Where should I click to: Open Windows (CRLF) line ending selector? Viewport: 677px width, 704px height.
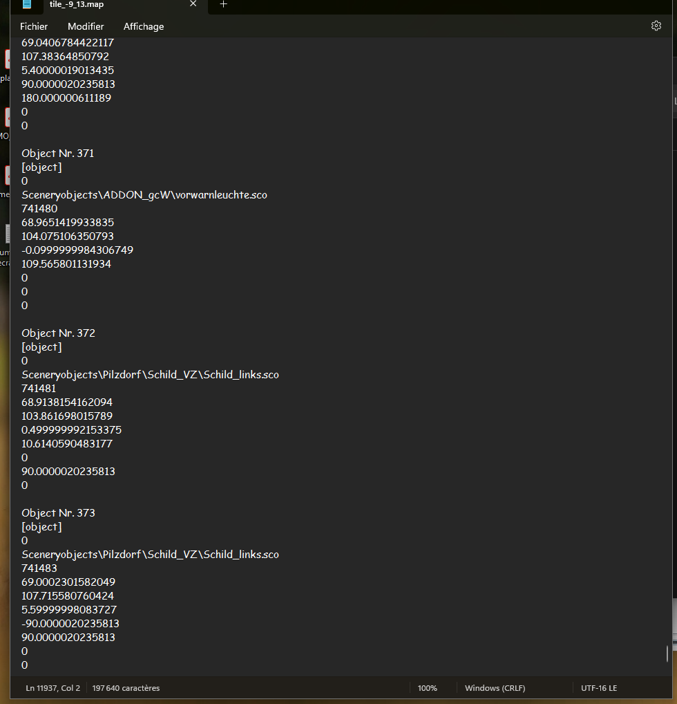pyautogui.click(x=495, y=688)
